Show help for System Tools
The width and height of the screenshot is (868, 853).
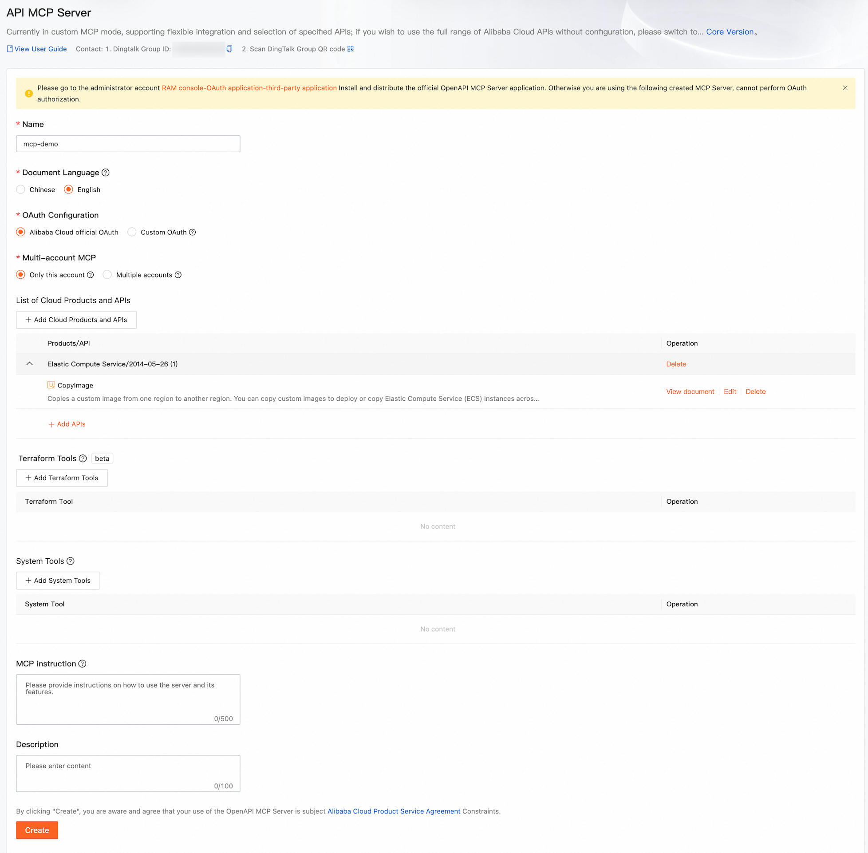pos(70,561)
